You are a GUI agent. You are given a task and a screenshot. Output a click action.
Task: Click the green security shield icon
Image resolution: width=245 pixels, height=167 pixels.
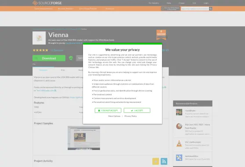(71, 58)
